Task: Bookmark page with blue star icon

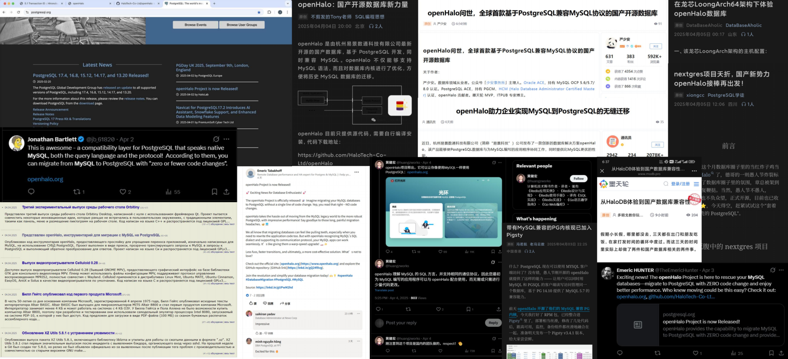Action: 259,12
